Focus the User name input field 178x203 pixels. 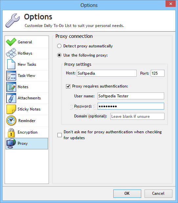tap(131, 96)
